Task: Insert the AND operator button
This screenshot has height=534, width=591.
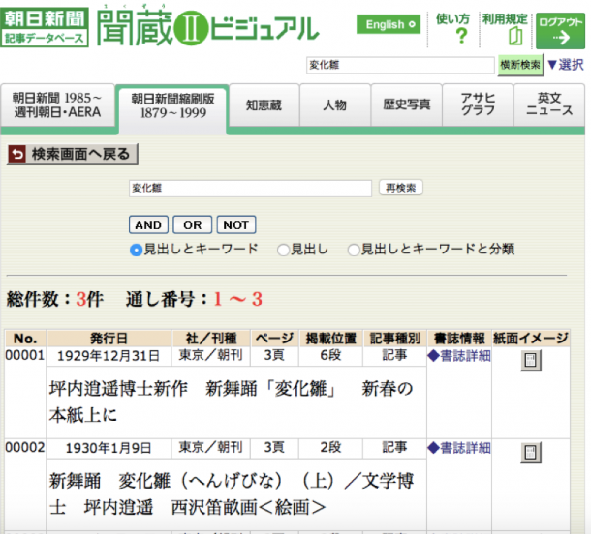Action: point(148,224)
